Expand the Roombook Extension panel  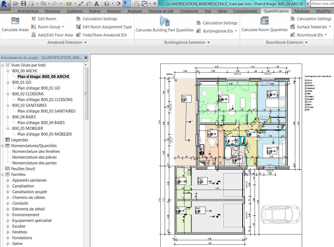click(287, 42)
